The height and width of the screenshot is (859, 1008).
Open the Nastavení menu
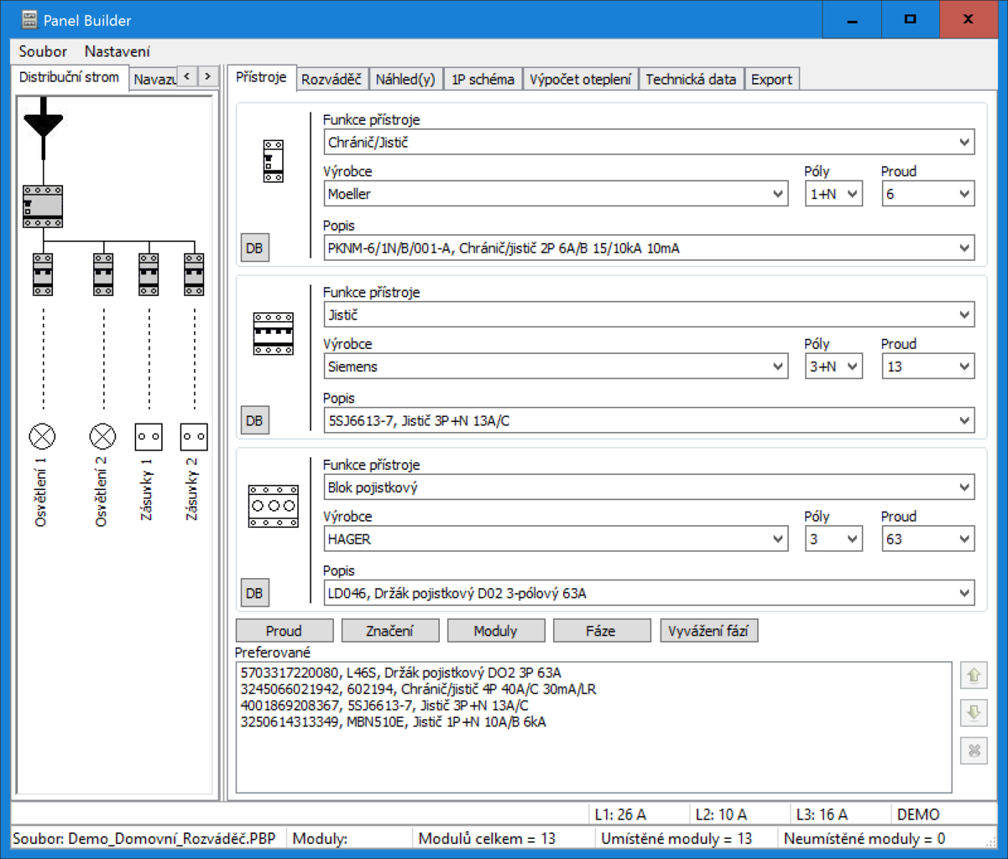[x=118, y=51]
